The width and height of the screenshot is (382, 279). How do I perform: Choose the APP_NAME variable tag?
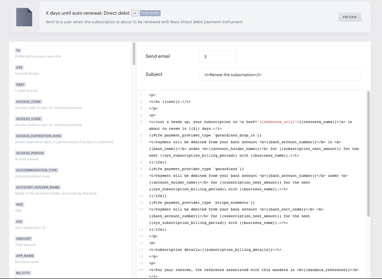[x=25, y=256]
